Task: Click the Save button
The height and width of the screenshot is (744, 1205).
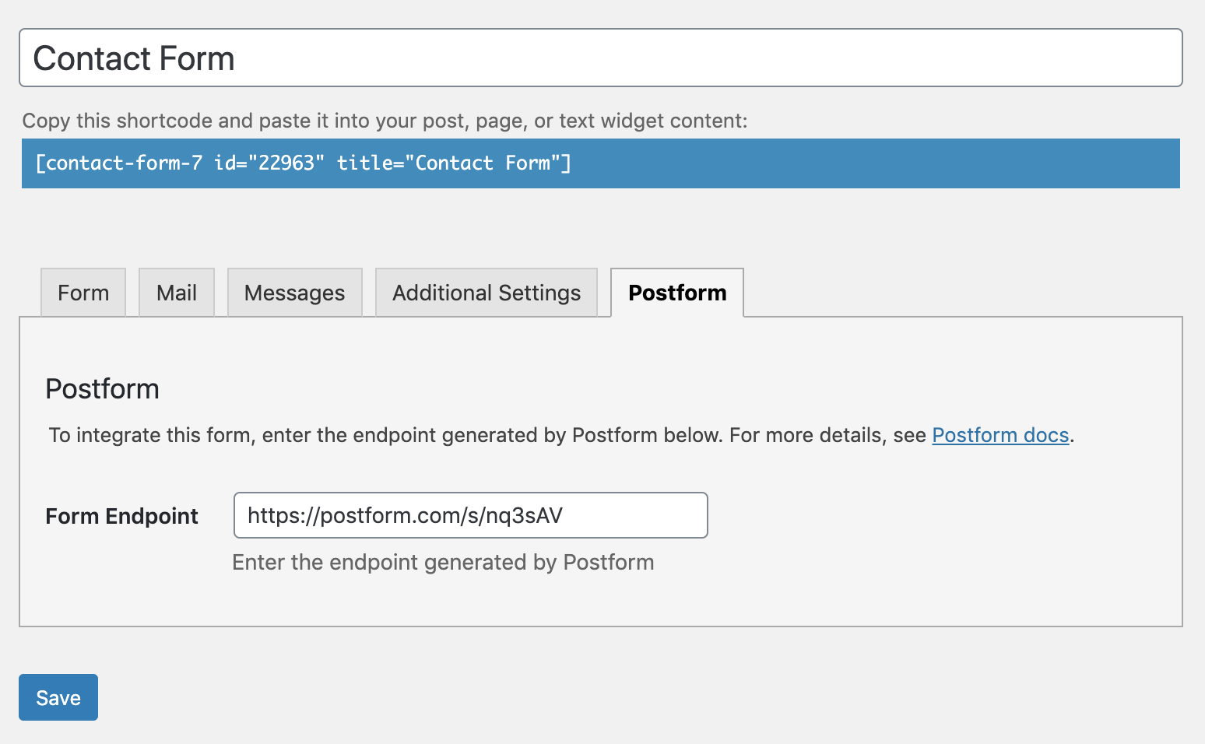Action: point(58,697)
